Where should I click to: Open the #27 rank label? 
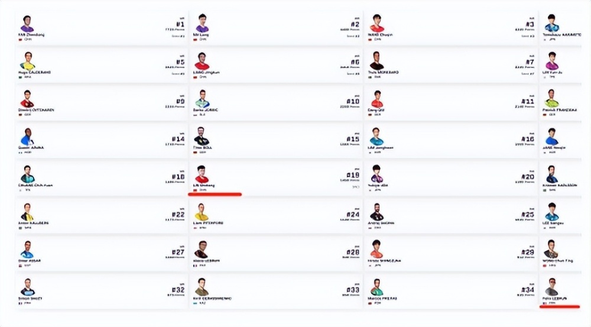[x=178, y=252]
